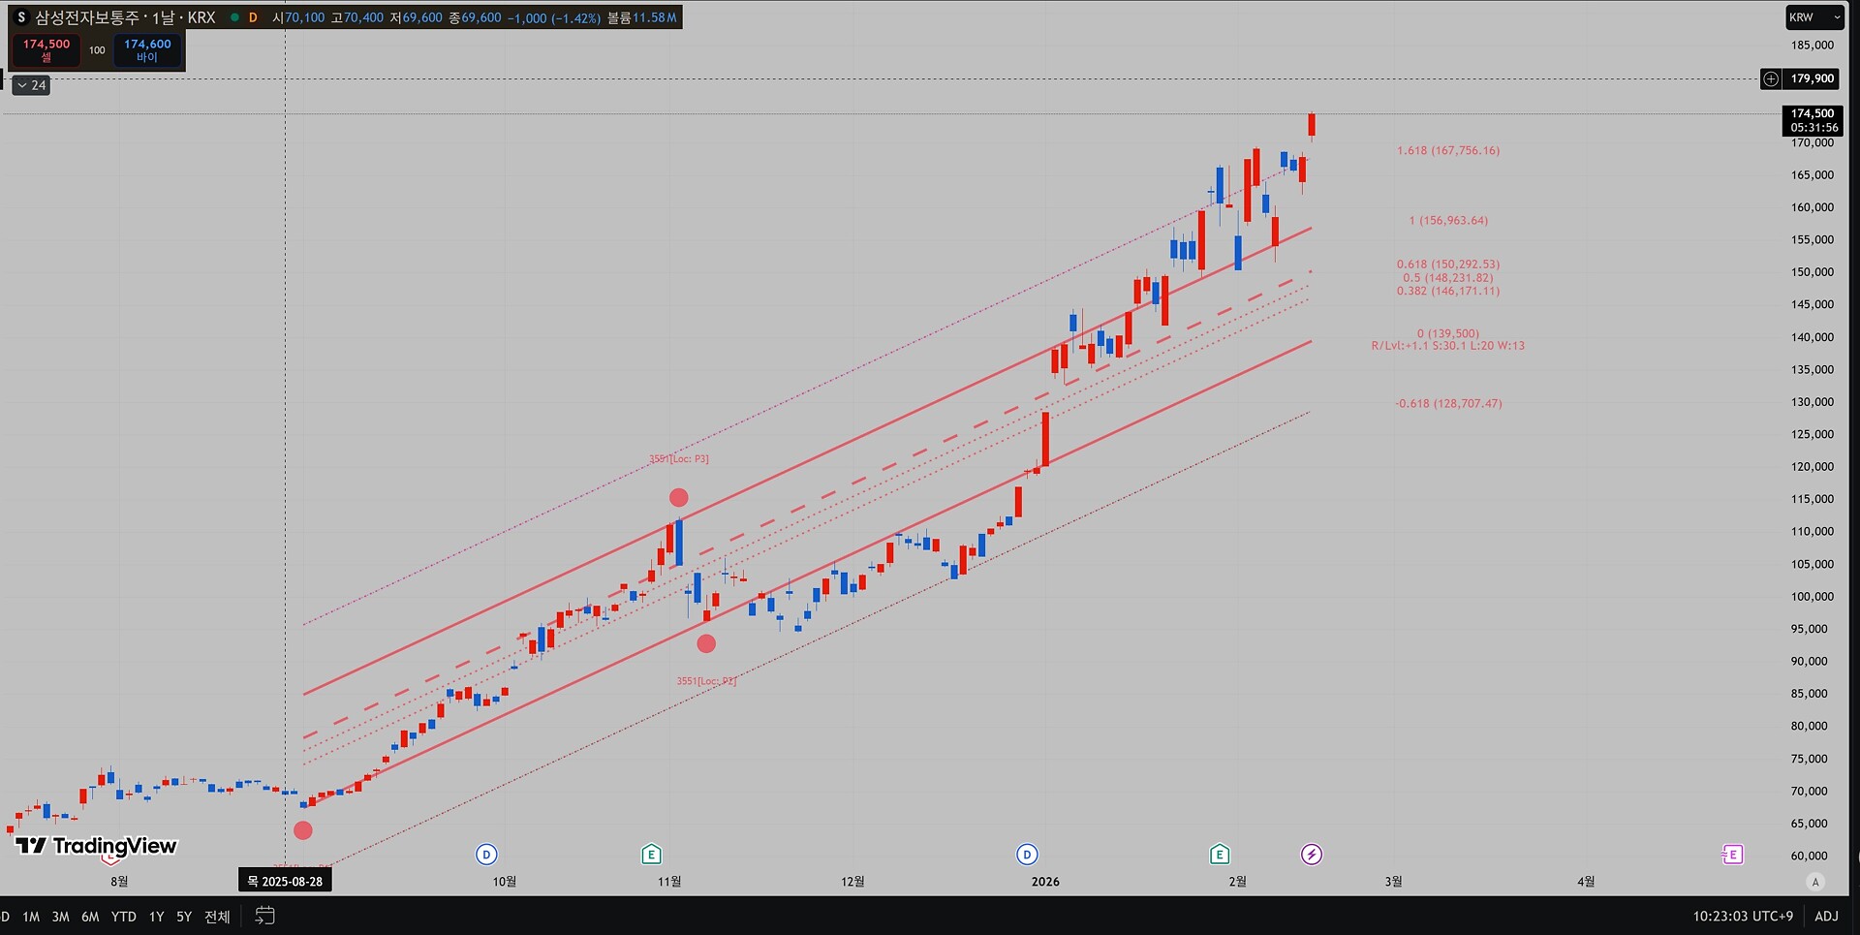Select the 1Y range
Viewport: 1860px width, 935px height.
pos(156,917)
